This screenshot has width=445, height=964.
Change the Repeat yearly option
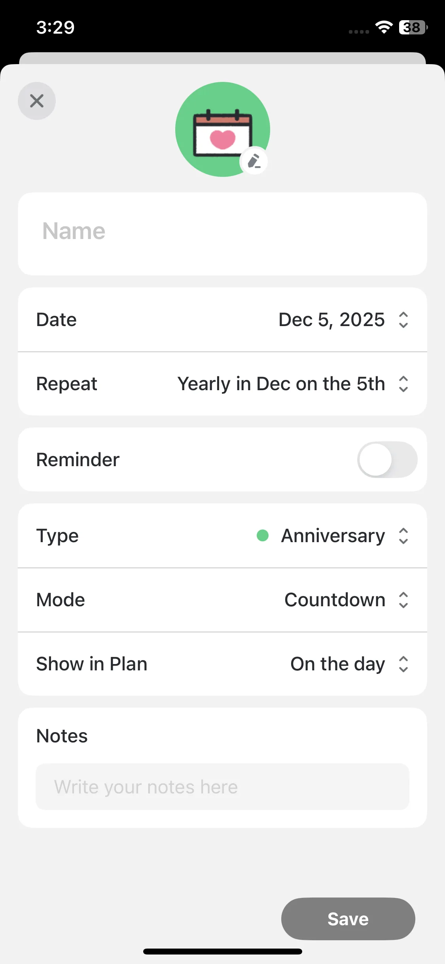click(x=281, y=384)
